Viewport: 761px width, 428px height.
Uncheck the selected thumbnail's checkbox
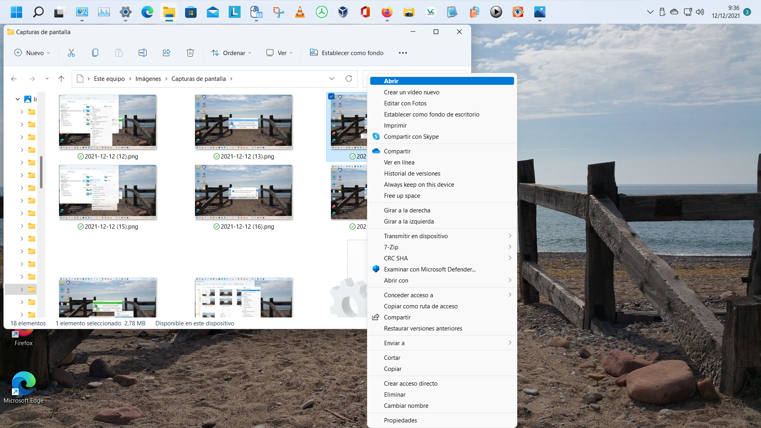(331, 96)
